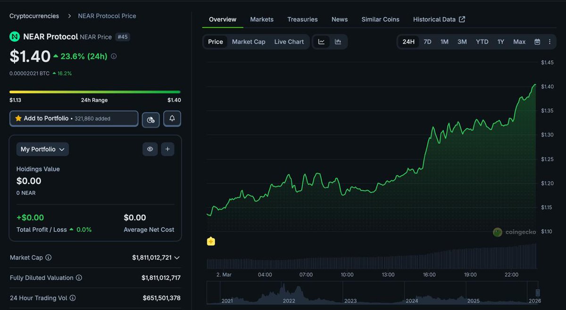Click the external link icon beside Historical Data
The width and height of the screenshot is (566, 310).
pyautogui.click(x=462, y=19)
